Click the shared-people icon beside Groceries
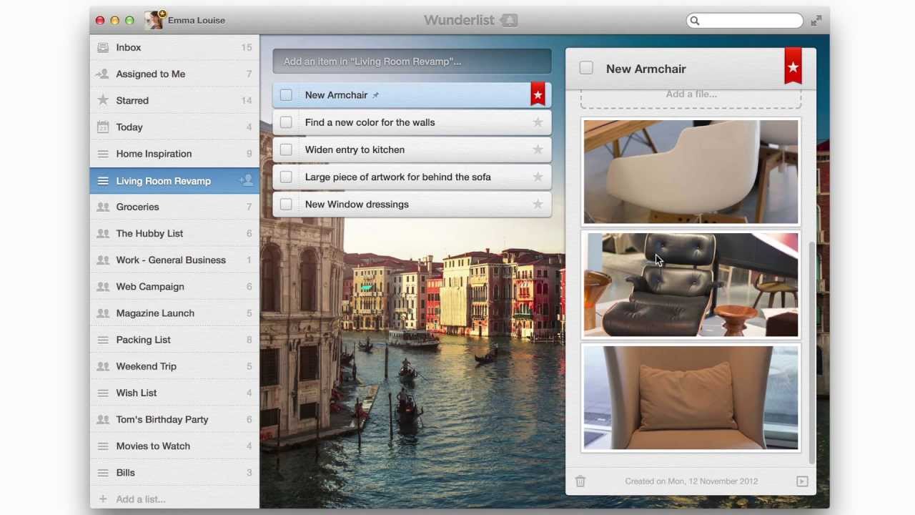Viewport: 915px width, 515px height. [103, 207]
